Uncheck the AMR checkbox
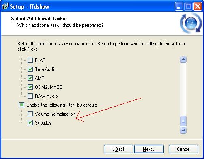 [30, 78]
